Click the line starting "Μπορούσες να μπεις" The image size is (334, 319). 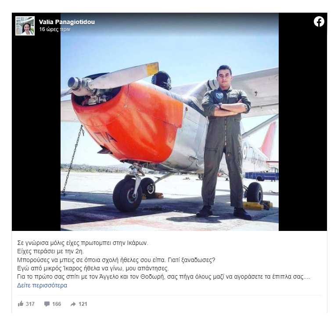pos(116,260)
